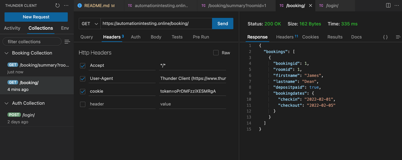
Task: Click the curly braces format icon
Action: click(x=386, y=37)
